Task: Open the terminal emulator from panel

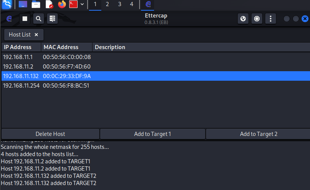Action: (73, 4)
